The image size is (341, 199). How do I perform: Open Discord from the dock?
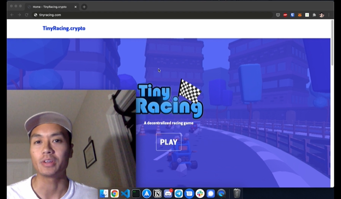click(x=168, y=194)
